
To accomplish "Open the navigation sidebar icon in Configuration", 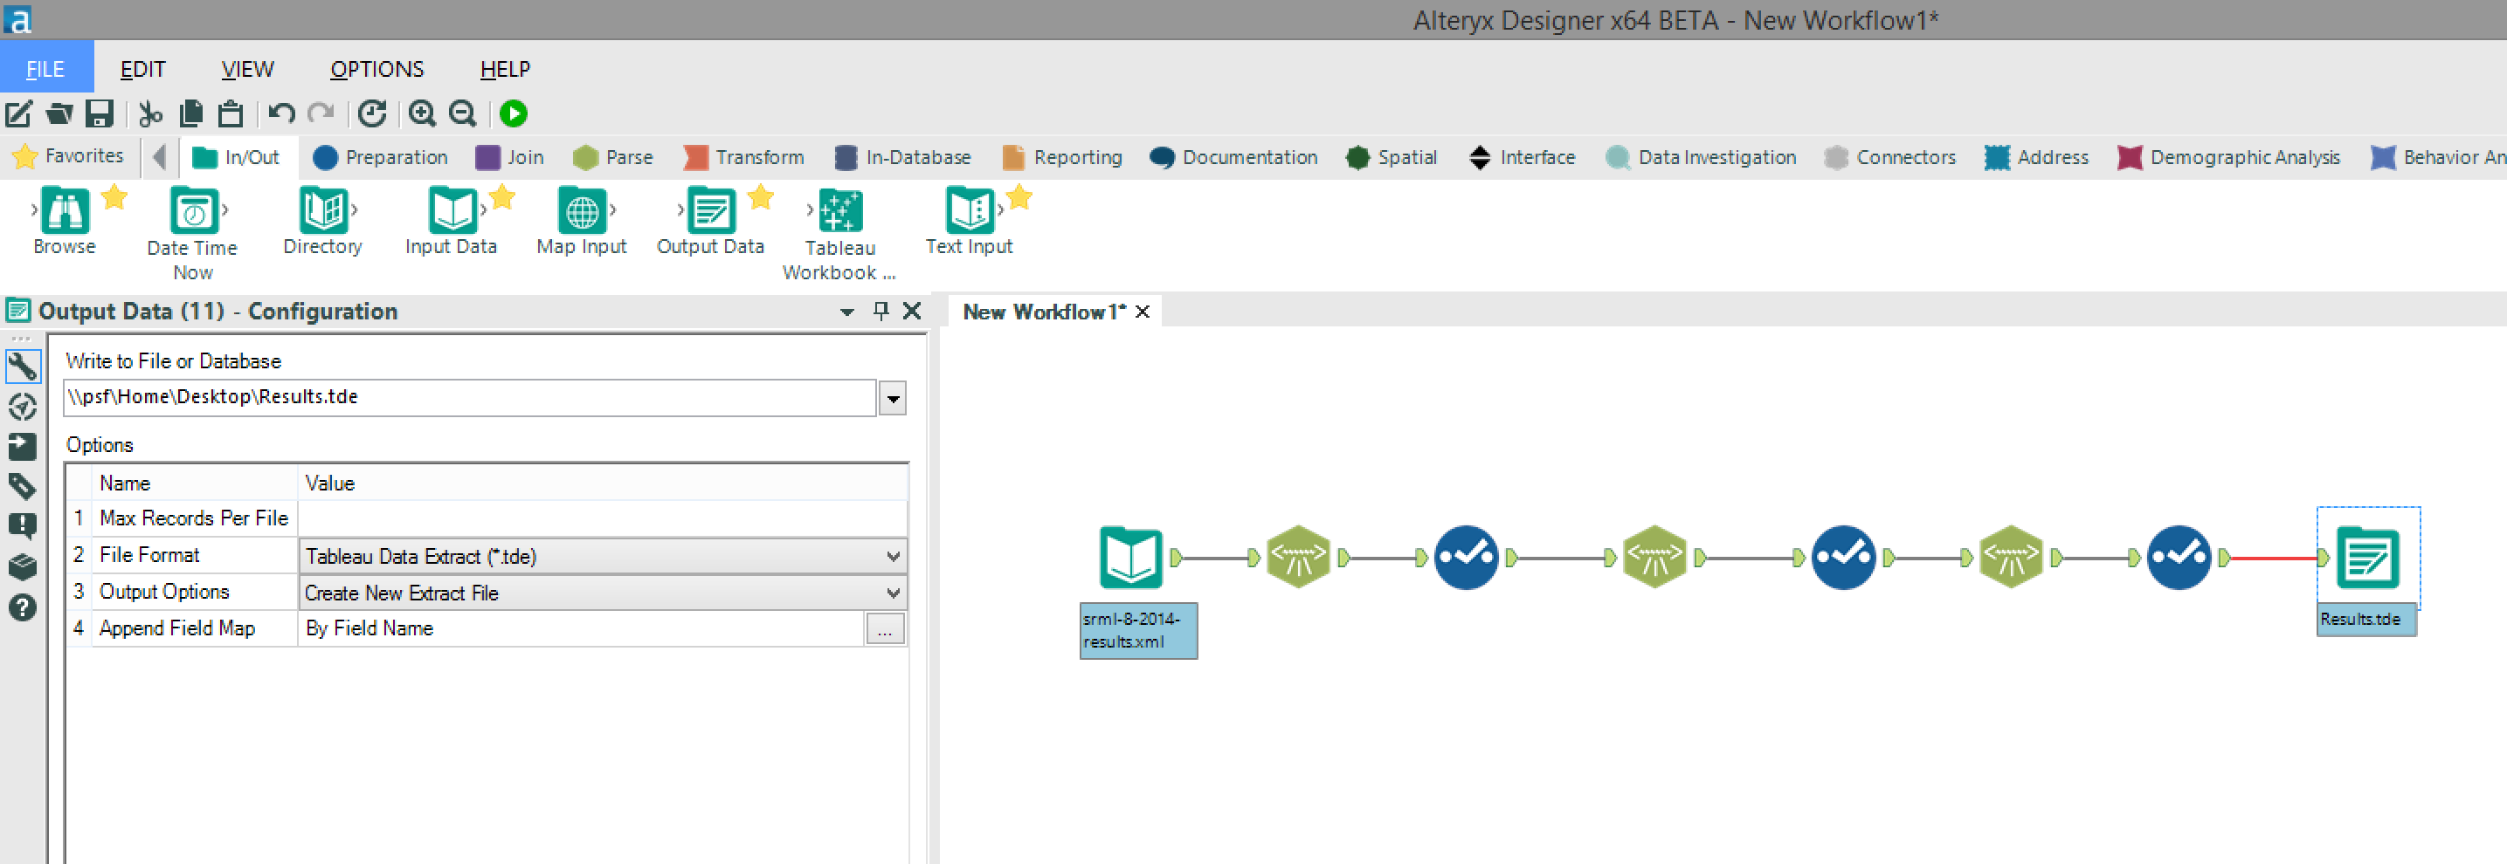I will tap(23, 406).
